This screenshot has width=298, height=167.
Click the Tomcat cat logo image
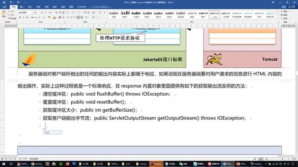pyautogui.click(x=214, y=59)
